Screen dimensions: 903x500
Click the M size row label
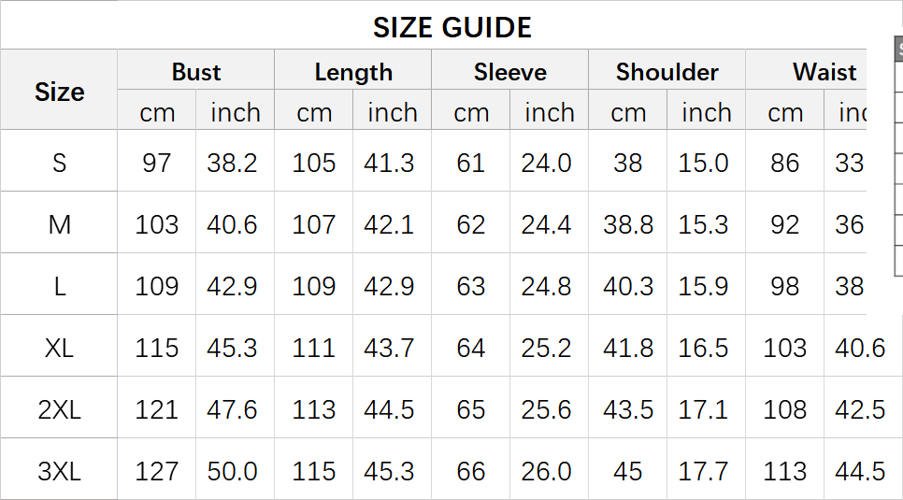(59, 224)
